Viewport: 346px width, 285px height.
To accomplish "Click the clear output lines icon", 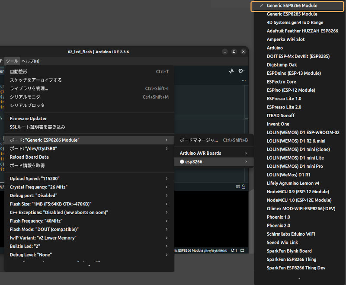I will tap(238, 186).
